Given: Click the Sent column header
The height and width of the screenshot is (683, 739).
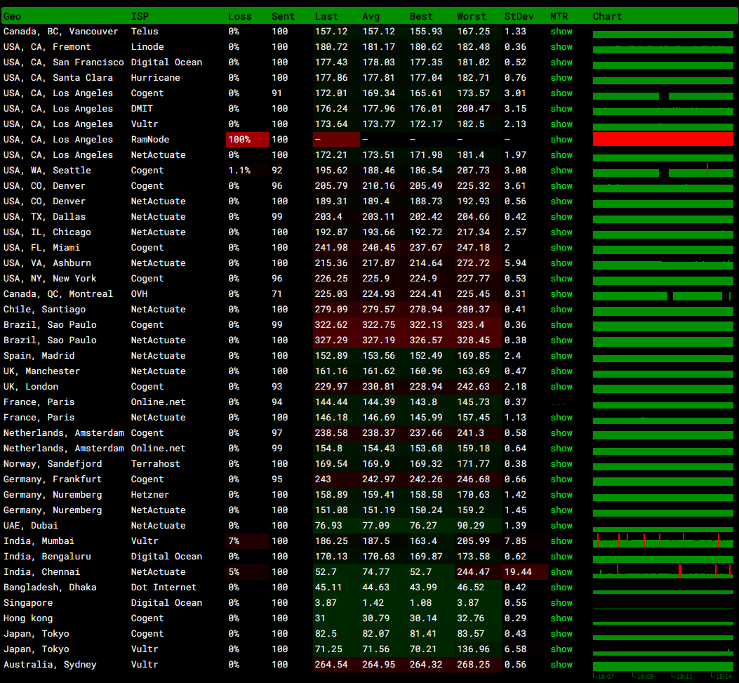Looking at the screenshot, I should coord(283,17).
